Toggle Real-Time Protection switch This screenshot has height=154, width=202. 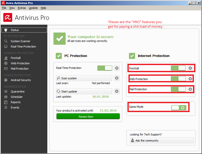105,68
